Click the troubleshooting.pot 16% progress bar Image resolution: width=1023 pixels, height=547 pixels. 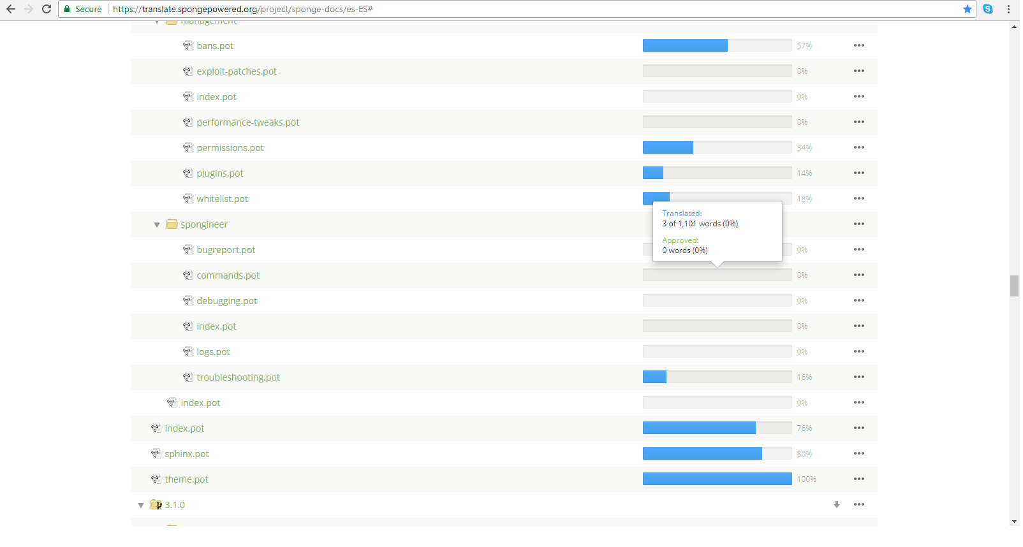(718, 377)
